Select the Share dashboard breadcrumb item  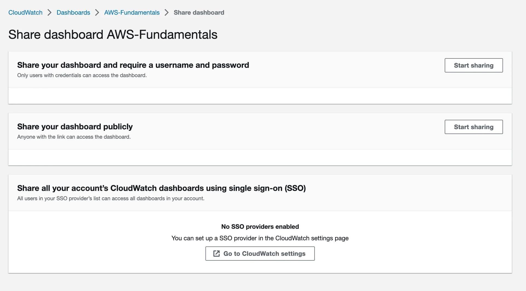click(199, 12)
